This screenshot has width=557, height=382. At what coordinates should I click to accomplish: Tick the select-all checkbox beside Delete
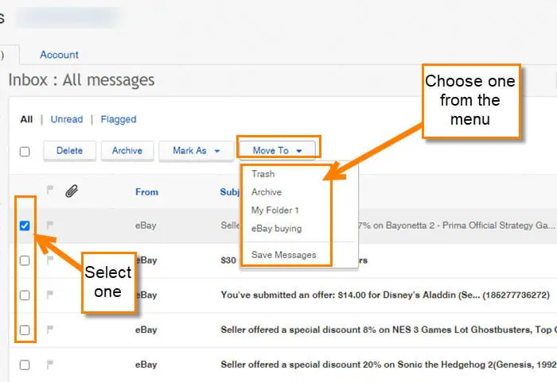coord(25,152)
